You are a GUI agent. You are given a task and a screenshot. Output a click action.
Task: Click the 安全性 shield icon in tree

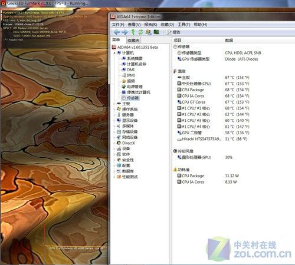tap(119, 160)
